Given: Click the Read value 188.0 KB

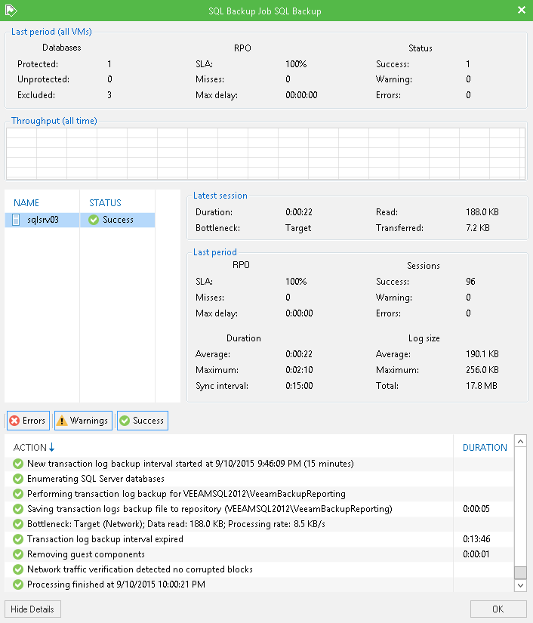Looking at the screenshot, I should coord(482,212).
